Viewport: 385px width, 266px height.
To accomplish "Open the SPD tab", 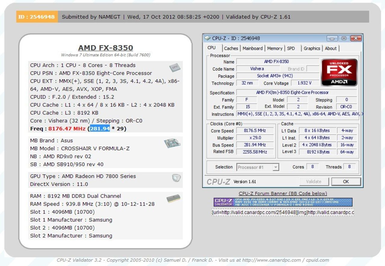I will pyautogui.click(x=291, y=48).
